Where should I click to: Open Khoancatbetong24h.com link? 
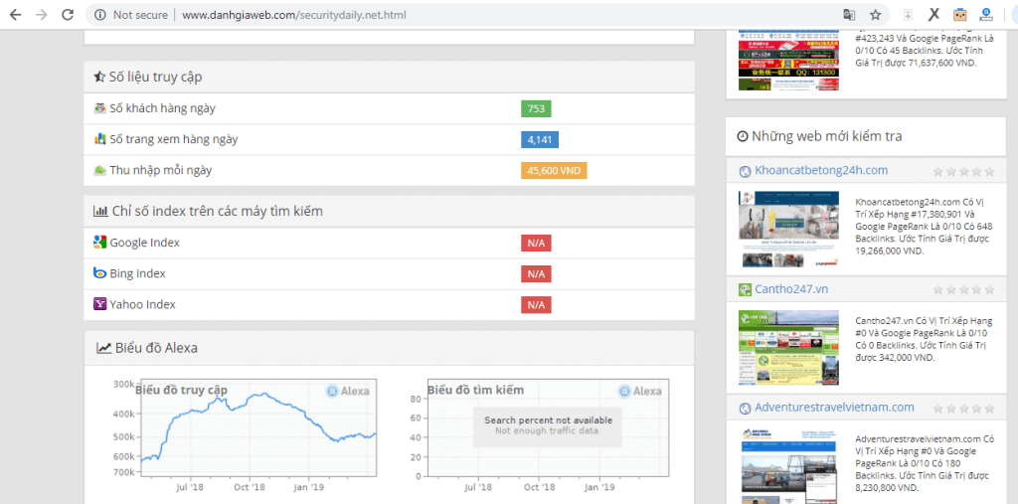821,171
